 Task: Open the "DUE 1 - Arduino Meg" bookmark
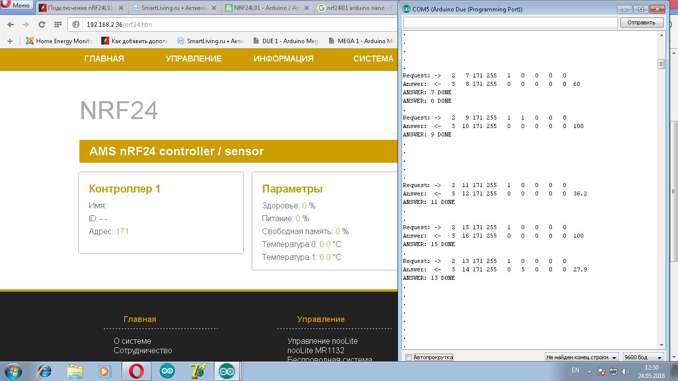click(x=285, y=41)
